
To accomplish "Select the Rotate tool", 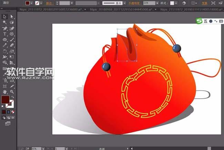I will coord(5,51).
